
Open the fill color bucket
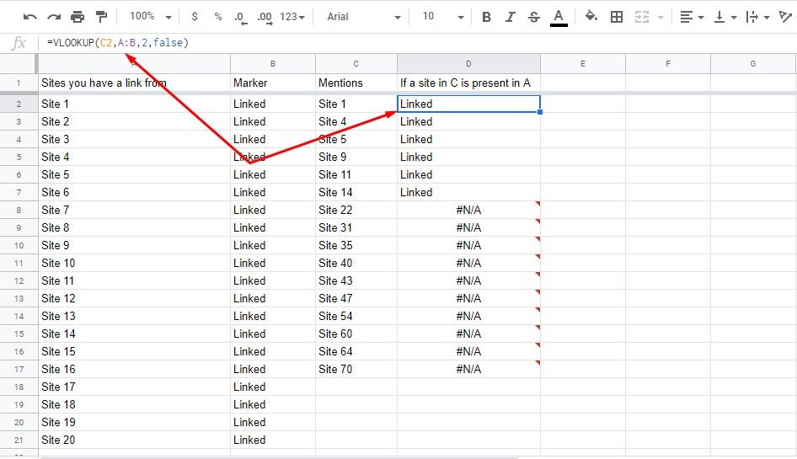click(x=591, y=17)
